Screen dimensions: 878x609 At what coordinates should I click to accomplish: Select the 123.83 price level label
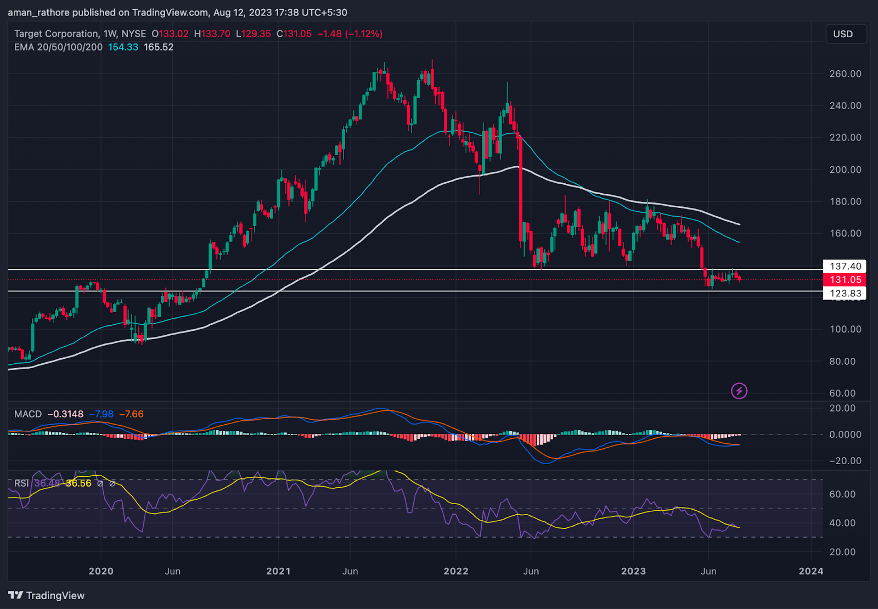[x=845, y=294]
